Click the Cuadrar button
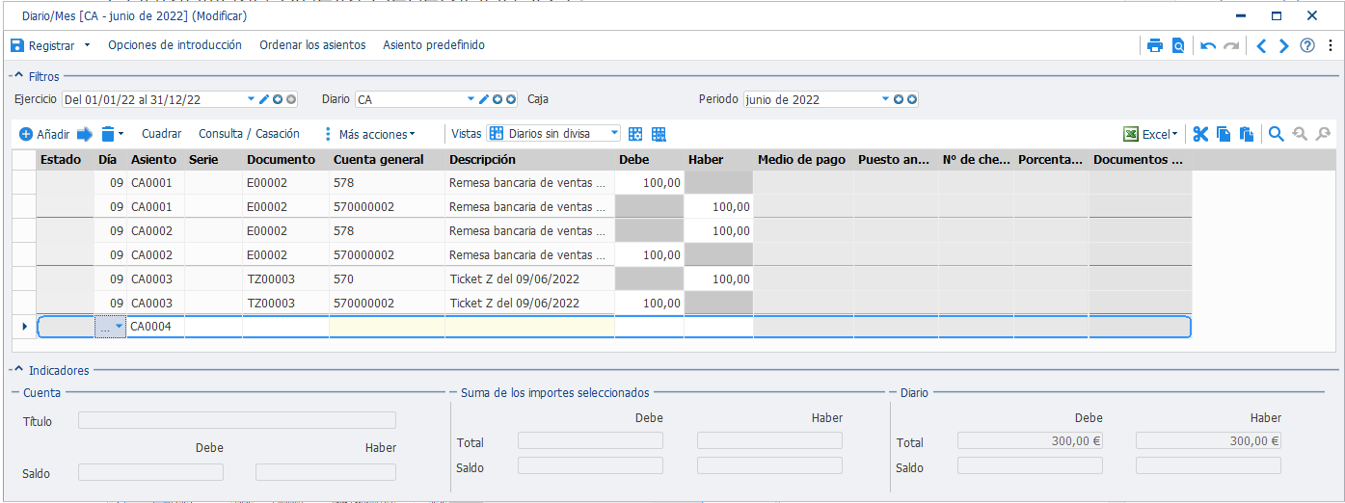The height and width of the screenshot is (503, 1345). pyautogui.click(x=161, y=134)
